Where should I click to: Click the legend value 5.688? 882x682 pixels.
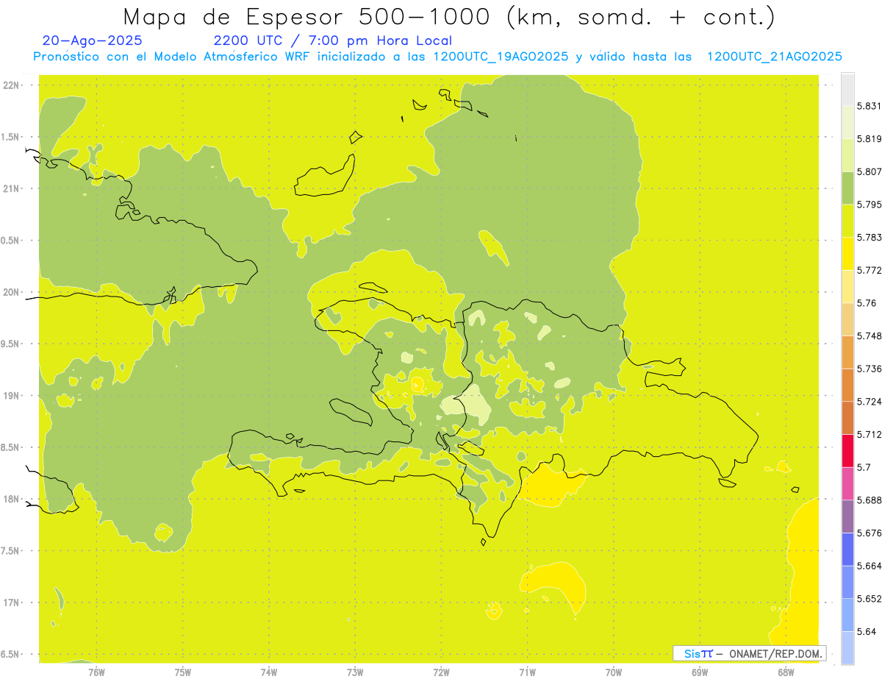[x=870, y=500]
